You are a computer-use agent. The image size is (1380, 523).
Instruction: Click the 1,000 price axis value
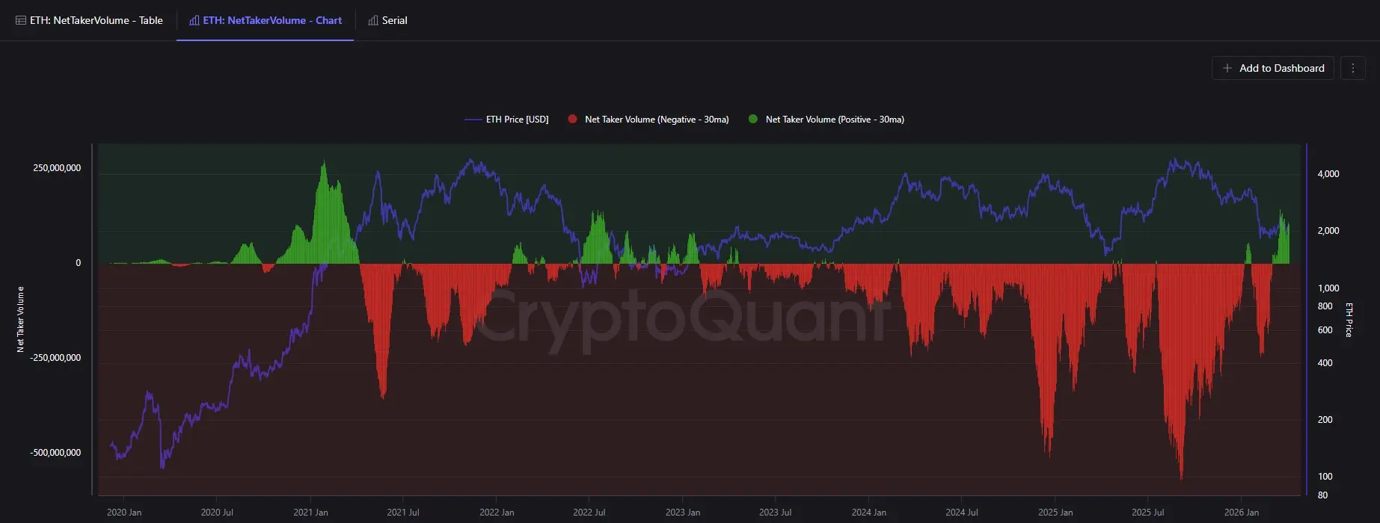[x=1328, y=288]
